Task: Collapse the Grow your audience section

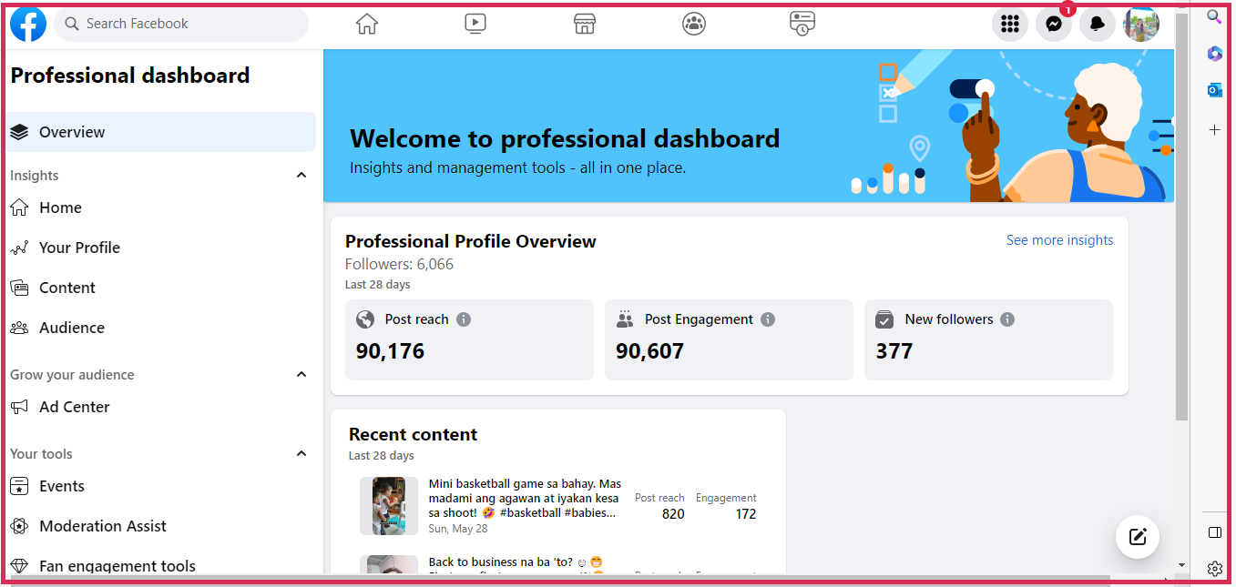Action: click(301, 374)
